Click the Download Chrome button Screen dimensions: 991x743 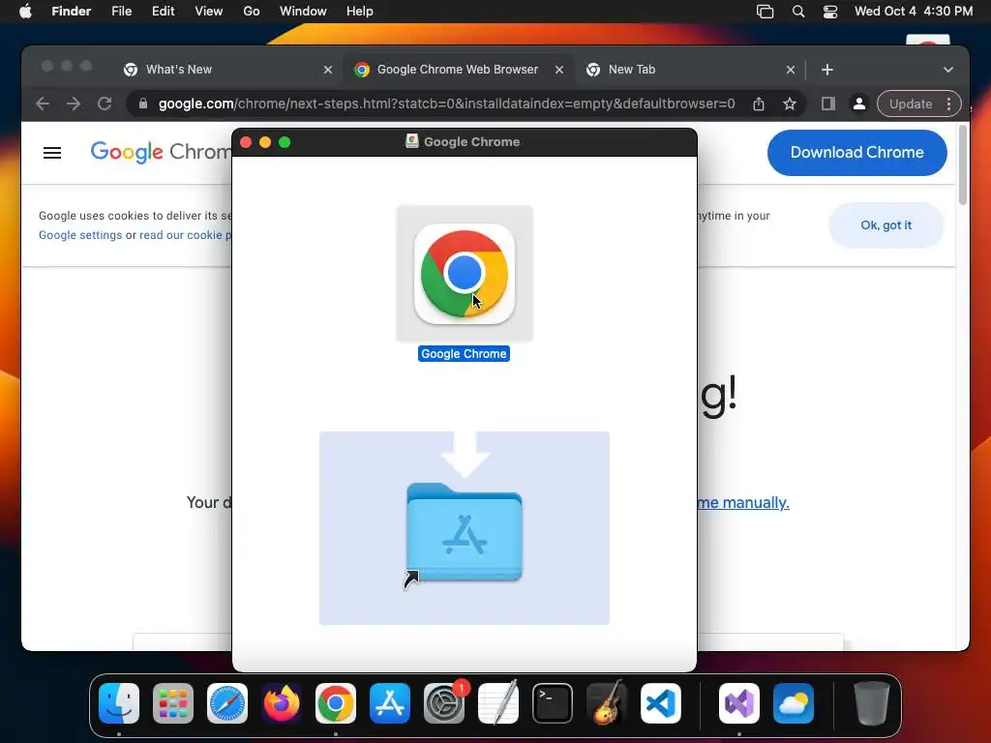[x=857, y=152]
